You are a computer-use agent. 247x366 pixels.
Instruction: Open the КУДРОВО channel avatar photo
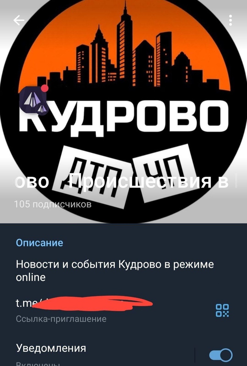coord(123,111)
